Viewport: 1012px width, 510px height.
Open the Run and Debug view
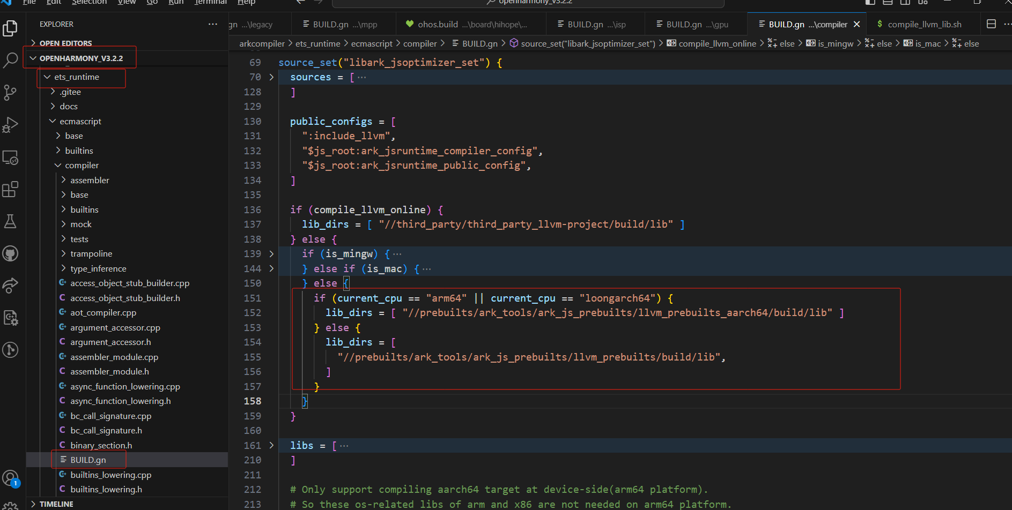(x=11, y=125)
